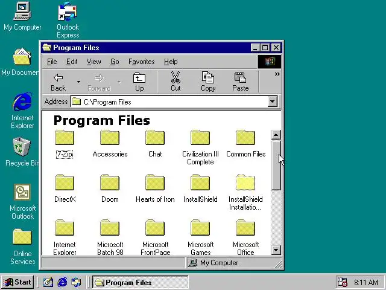The height and width of the screenshot is (290, 386).
Task: Click the Windows logo throbber
Action: (x=270, y=62)
